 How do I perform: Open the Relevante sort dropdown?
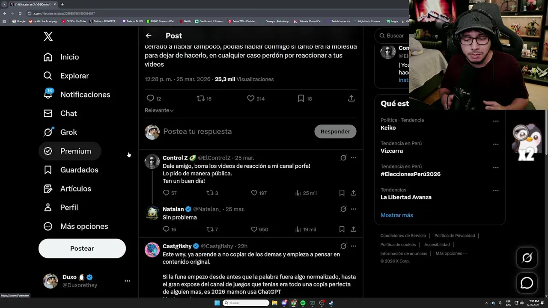[x=159, y=110]
